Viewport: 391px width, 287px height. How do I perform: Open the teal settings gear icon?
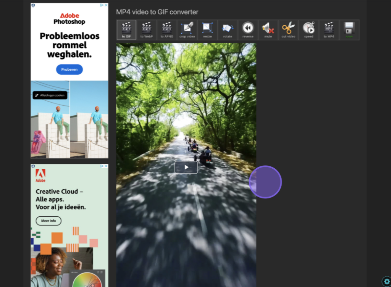coord(386,282)
